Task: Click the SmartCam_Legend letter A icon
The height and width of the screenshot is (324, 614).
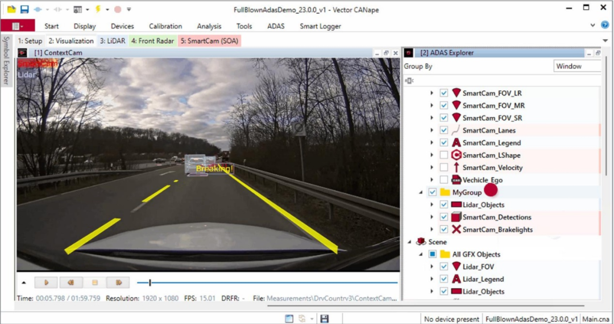Action: 456,142
